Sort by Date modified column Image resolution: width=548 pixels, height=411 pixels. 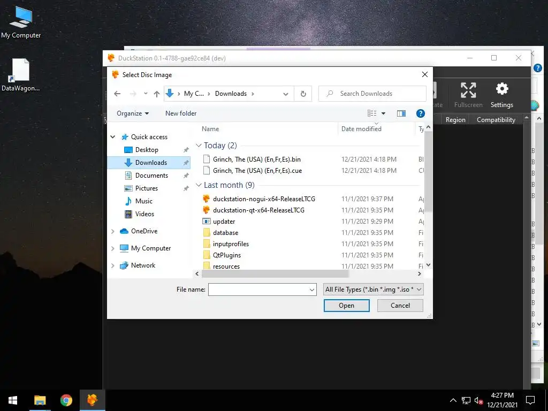[361, 128]
